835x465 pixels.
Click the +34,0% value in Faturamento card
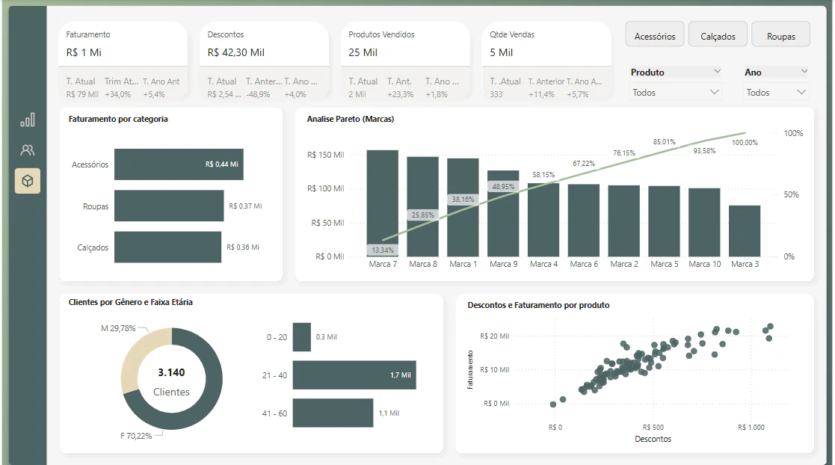117,94
